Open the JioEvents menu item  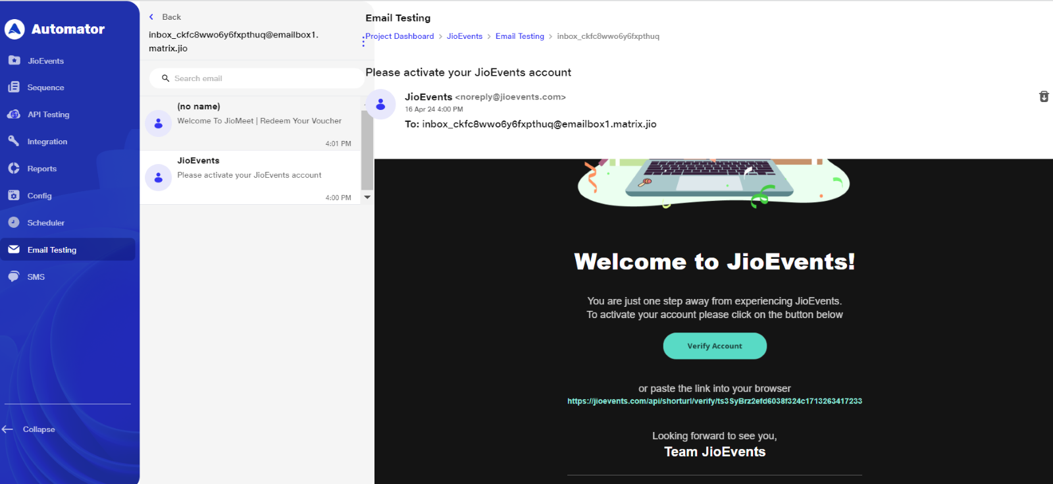pos(45,61)
